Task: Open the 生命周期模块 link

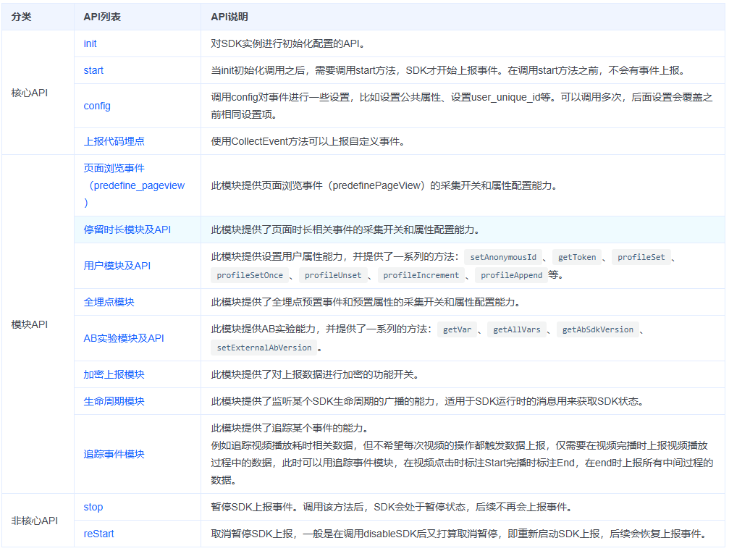Action: [x=114, y=402]
